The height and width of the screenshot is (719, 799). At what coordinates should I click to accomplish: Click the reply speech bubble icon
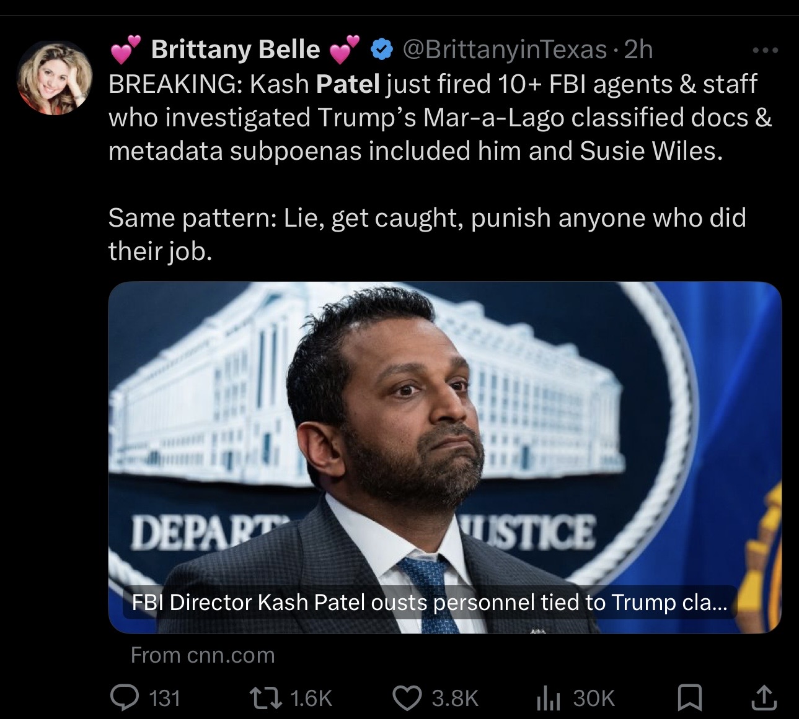point(123,697)
